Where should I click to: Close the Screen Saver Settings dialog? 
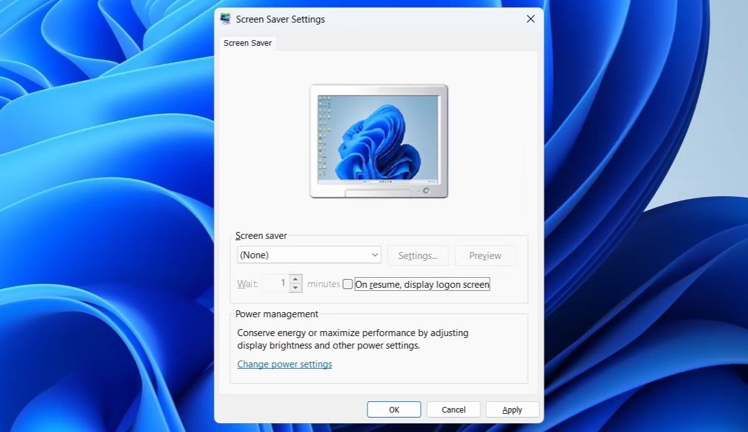coord(530,19)
